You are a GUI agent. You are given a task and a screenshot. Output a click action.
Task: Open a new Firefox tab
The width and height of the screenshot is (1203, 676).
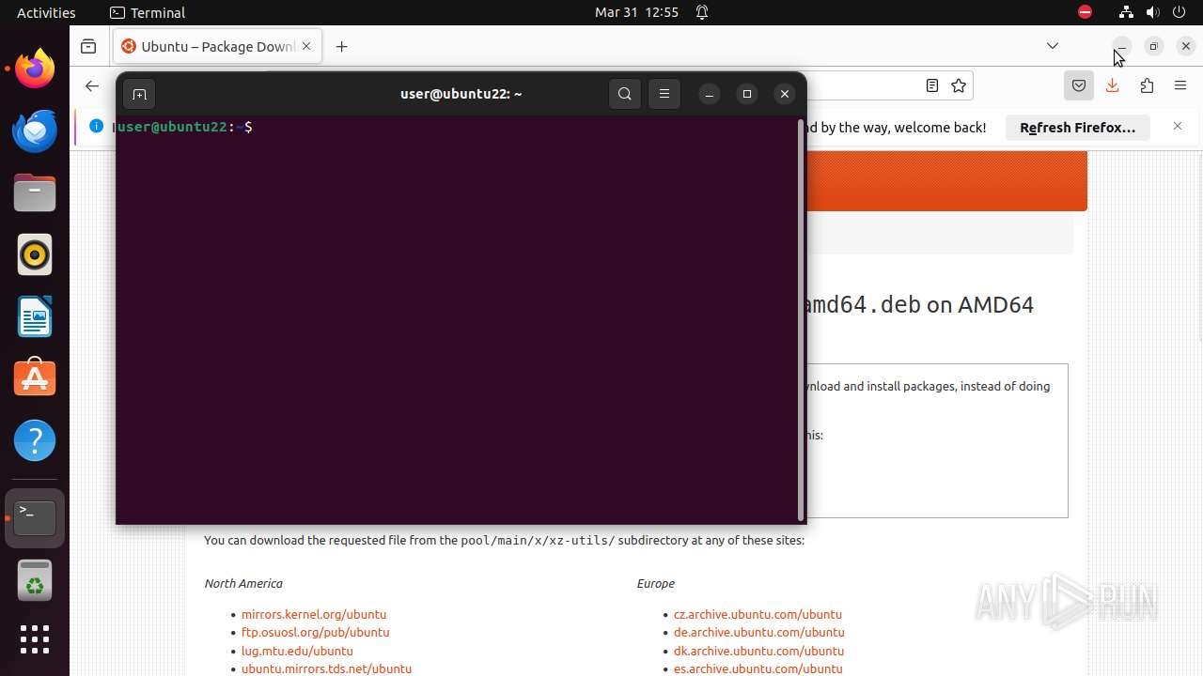coord(342,46)
